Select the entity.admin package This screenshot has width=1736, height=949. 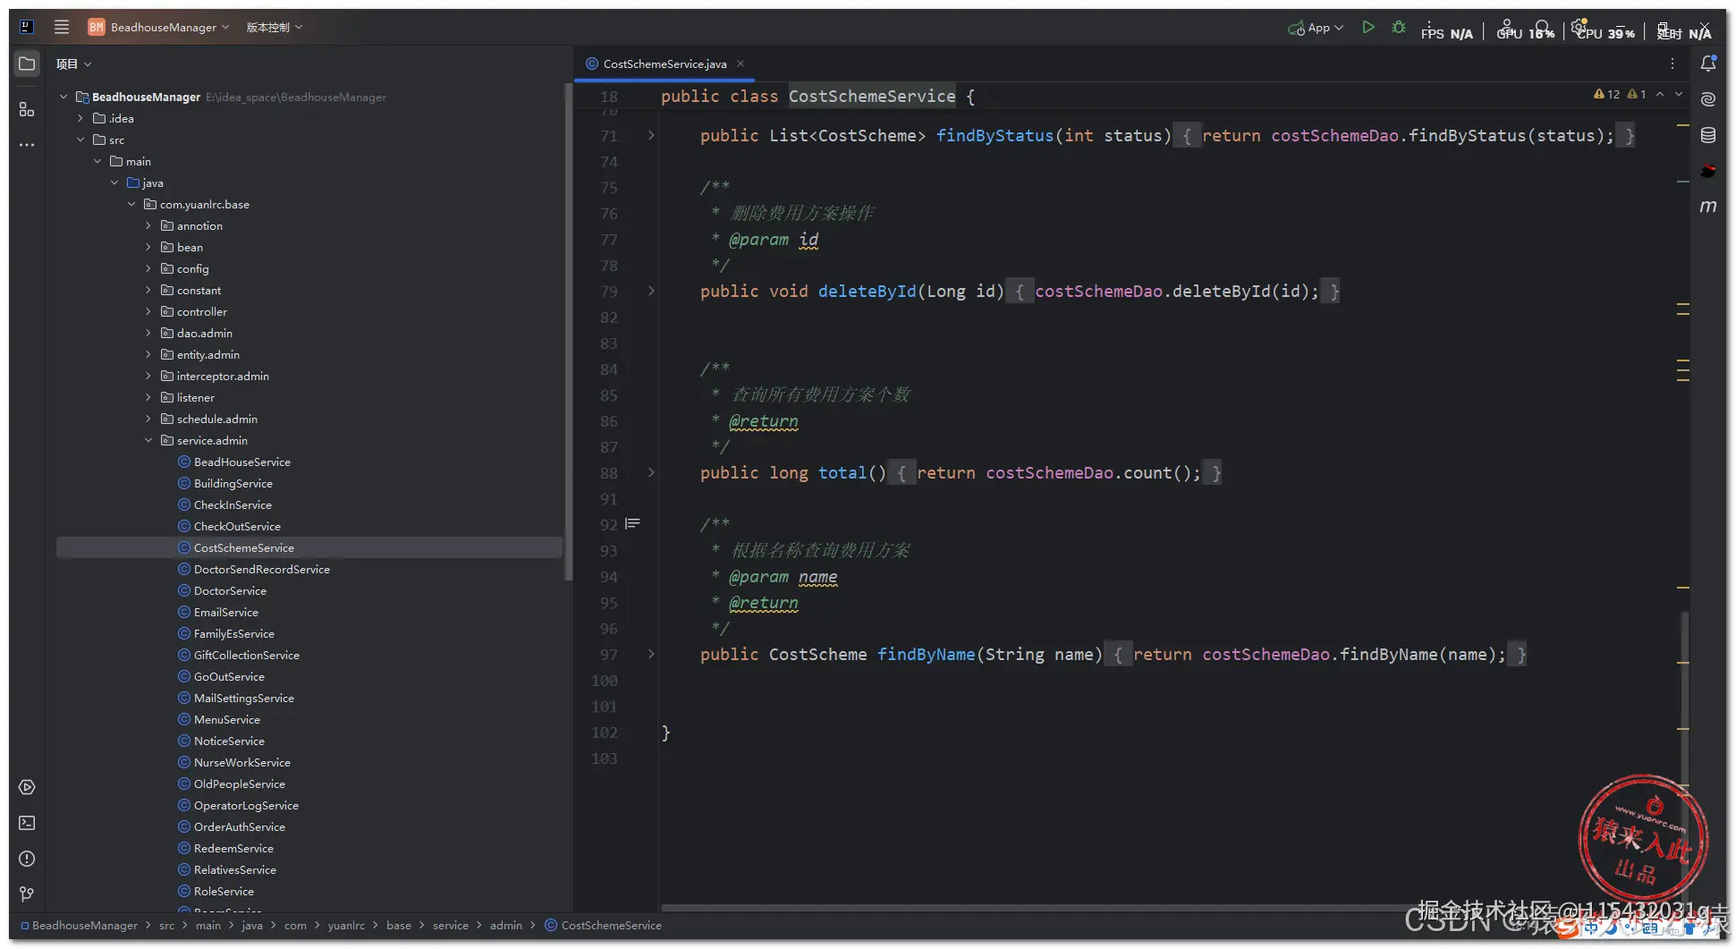207,354
